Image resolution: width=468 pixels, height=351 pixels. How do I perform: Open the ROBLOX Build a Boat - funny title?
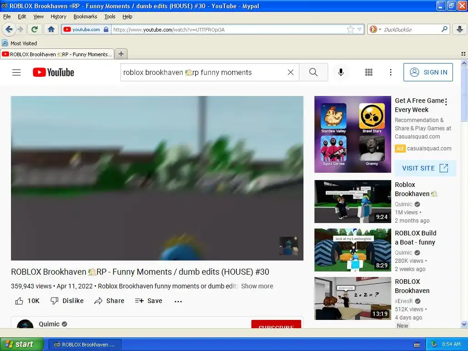point(415,238)
